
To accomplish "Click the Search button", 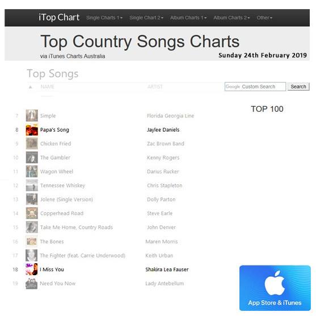I will (298, 87).
